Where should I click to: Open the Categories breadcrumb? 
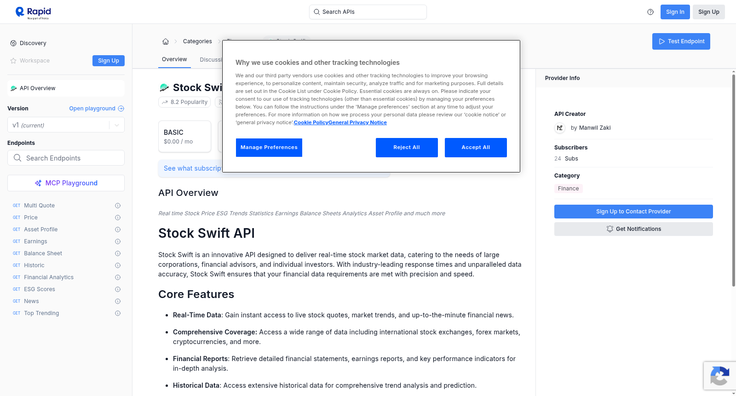197,41
